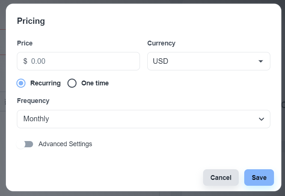Click the Monthly value text in Frequency
The image size is (285, 196).
click(x=36, y=119)
